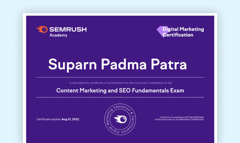Click the divider line below exam title
This screenshot has height=143, width=240.
[x=120, y=97]
